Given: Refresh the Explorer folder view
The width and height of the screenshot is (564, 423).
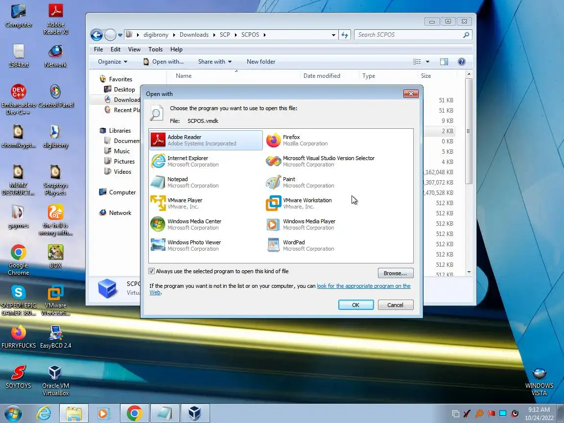Looking at the screenshot, I should (345, 35).
